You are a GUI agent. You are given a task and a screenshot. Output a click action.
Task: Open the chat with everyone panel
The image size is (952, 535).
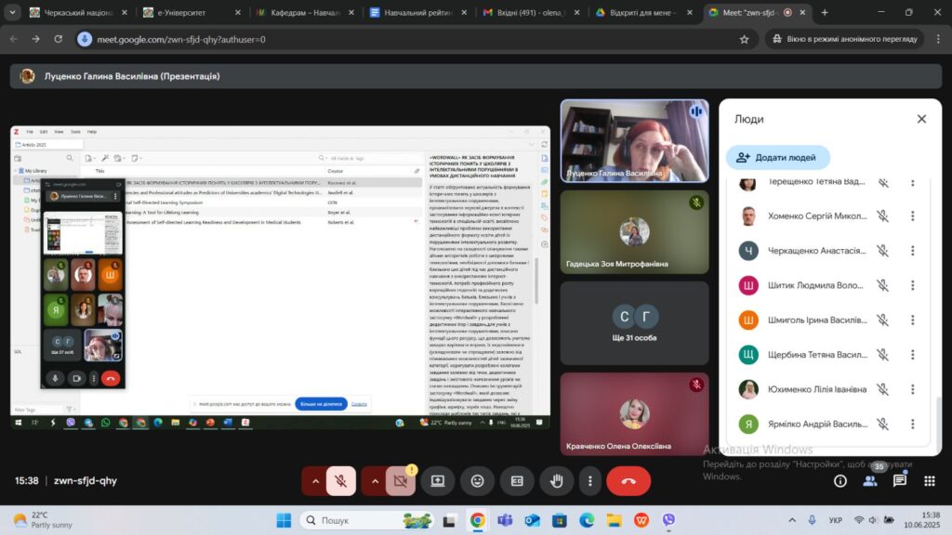tap(900, 481)
